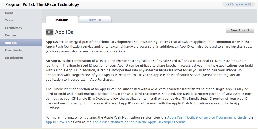Switch to the Manage tab
Screen dimensions: 258x129
click(x=62, y=20)
